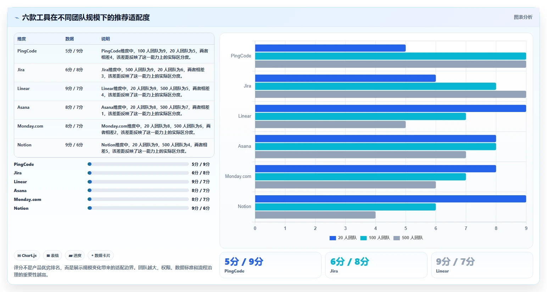This screenshot has width=547, height=292.
Task: Click Monday.com's blue 20 人团队 chart bar
Action: coord(375,169)
